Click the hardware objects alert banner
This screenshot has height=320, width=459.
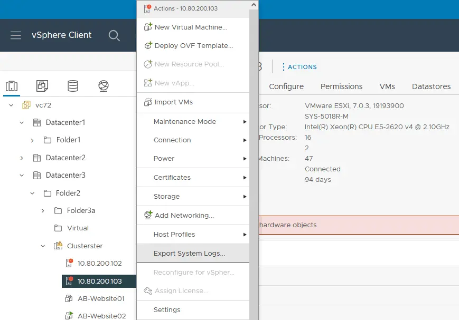(359, 225)
